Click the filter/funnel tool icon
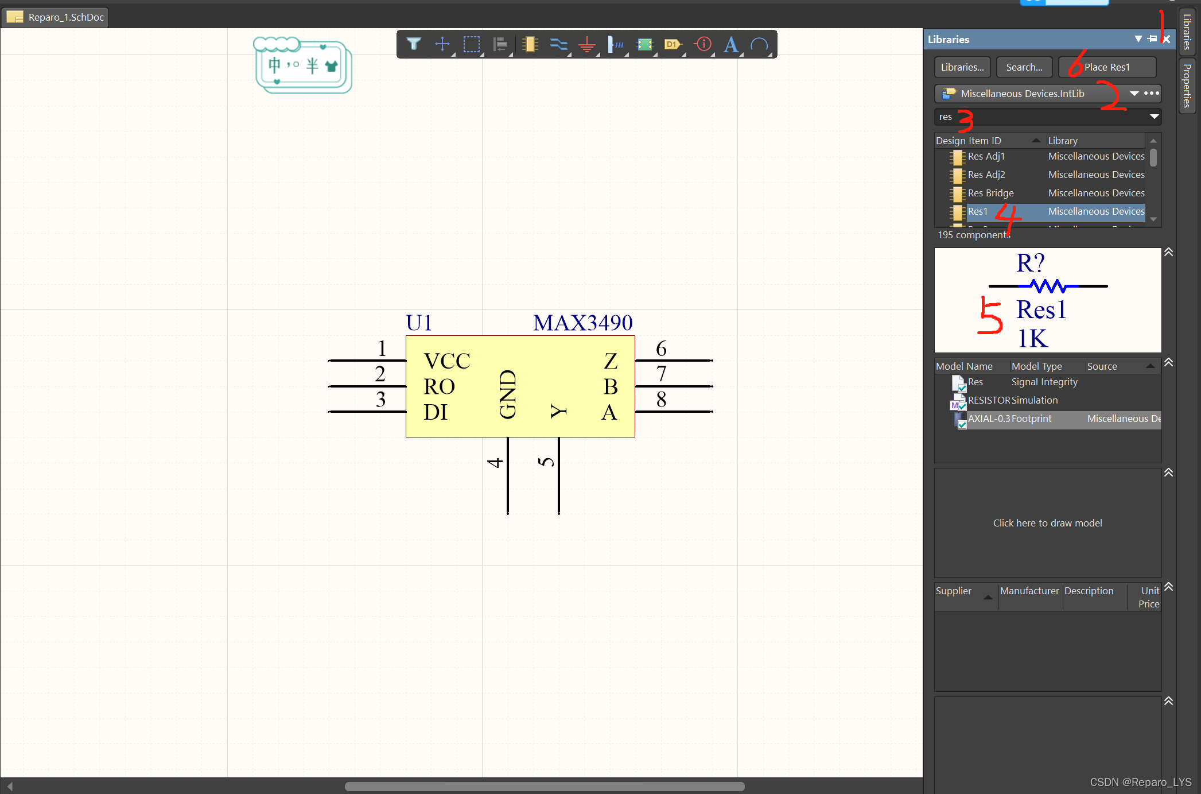The width and height of the screenshot is (1201, 794). coord(414,45)
